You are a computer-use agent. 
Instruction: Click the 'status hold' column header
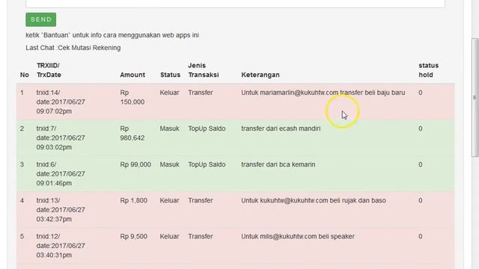pos(429,70)
